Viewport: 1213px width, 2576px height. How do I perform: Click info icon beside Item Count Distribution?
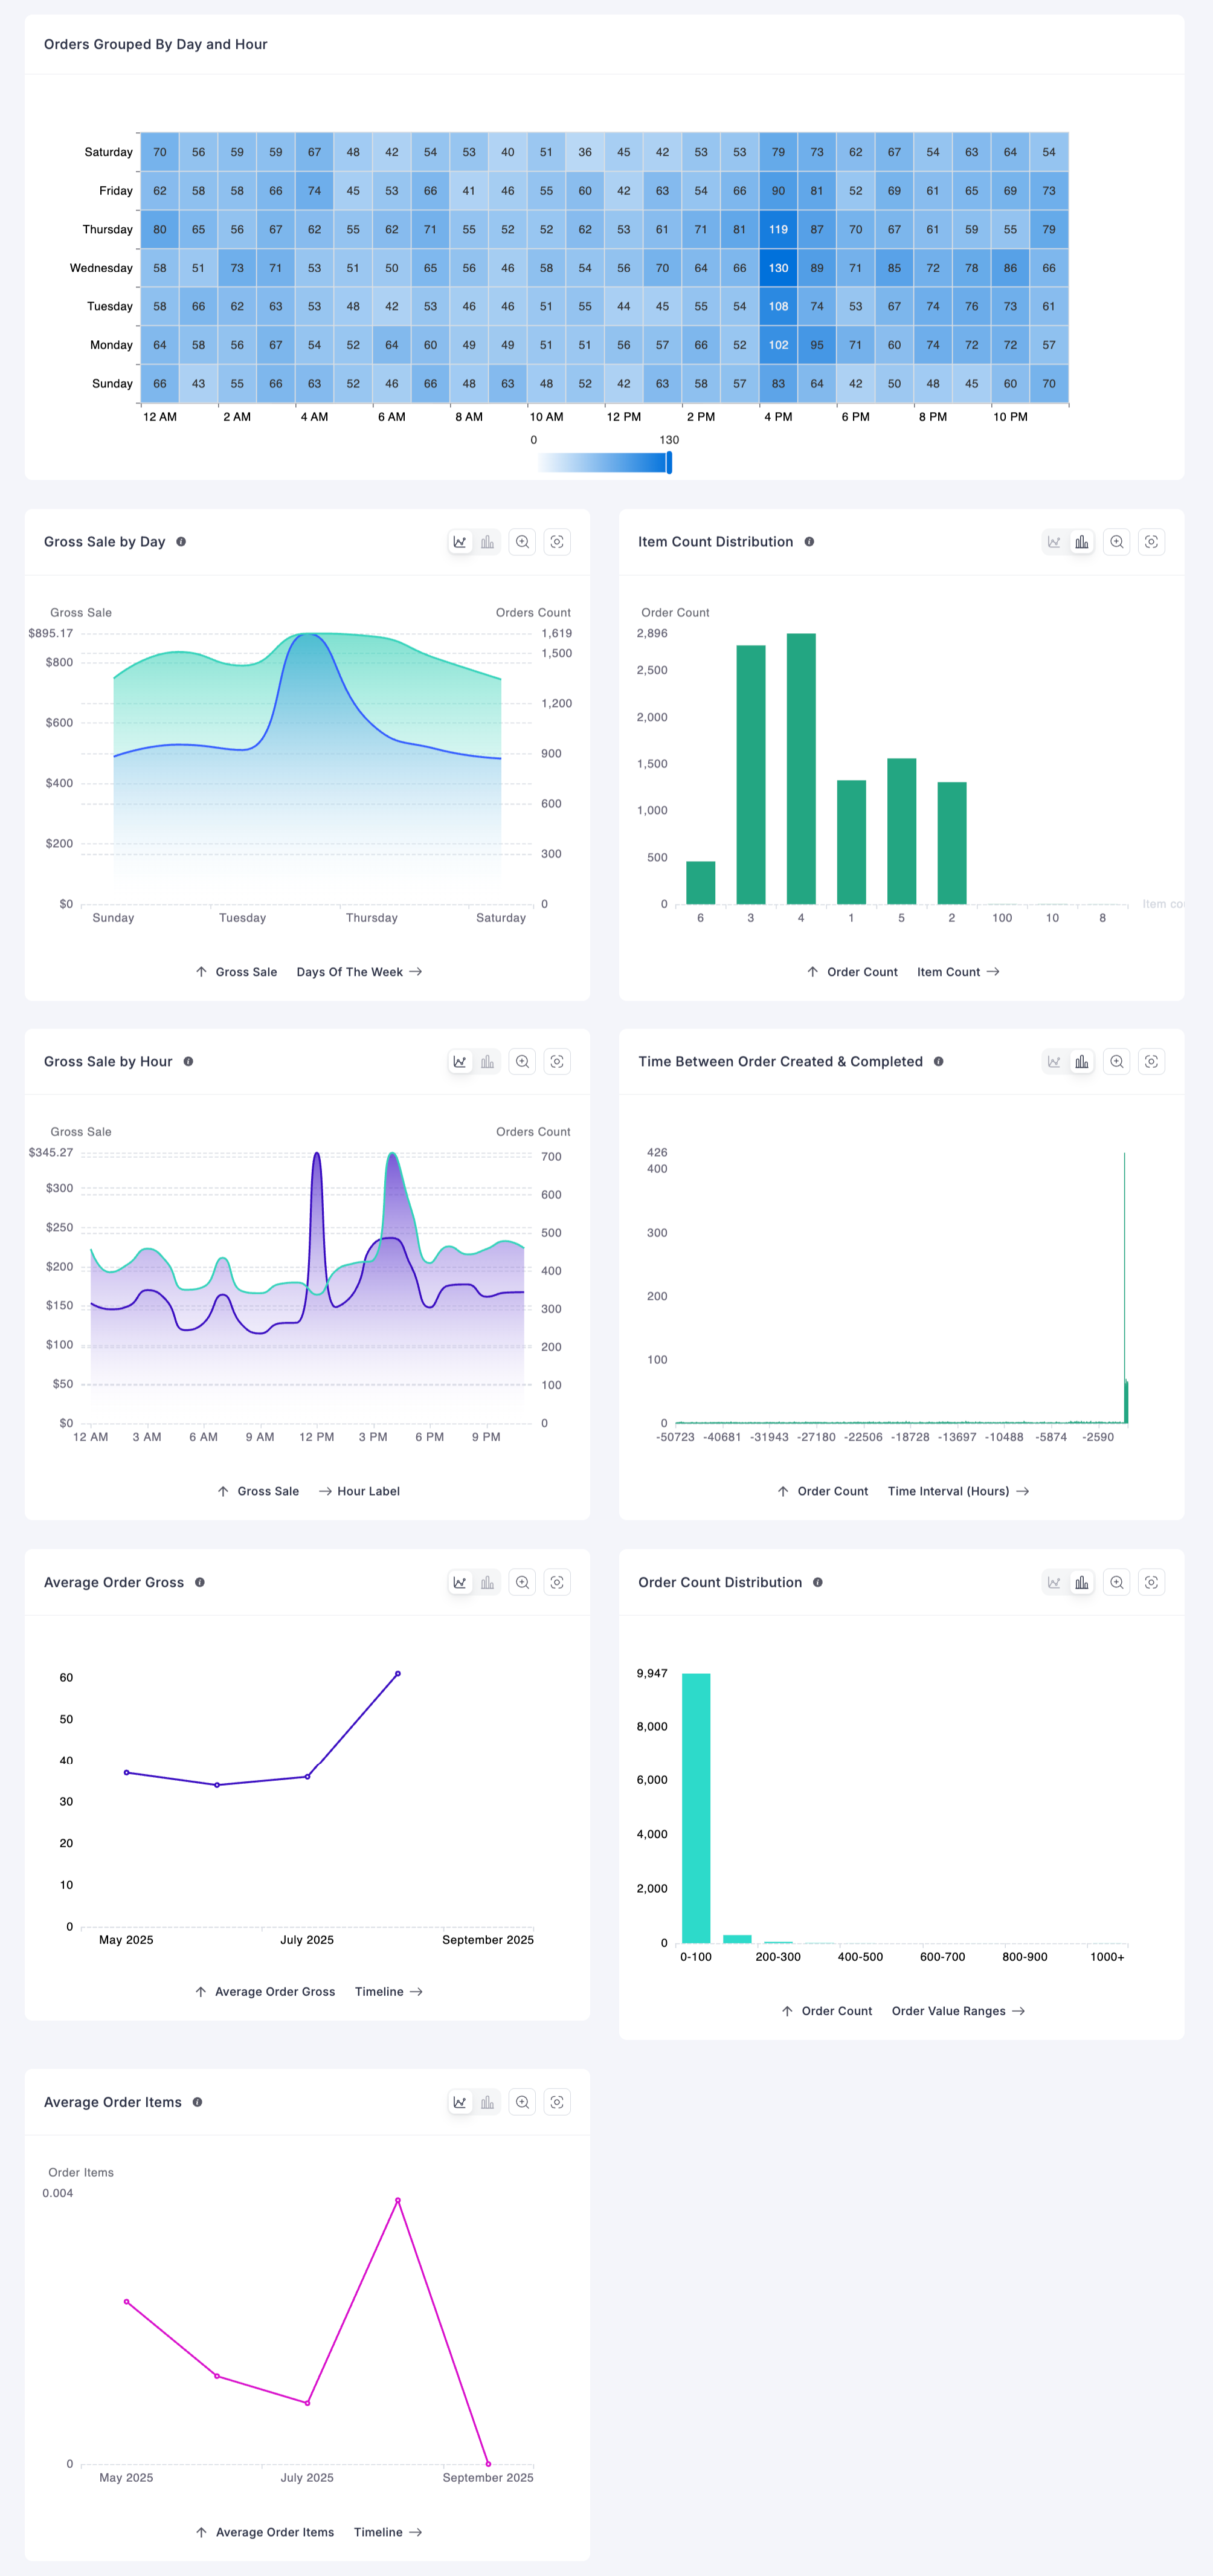(x=809, y=542)
